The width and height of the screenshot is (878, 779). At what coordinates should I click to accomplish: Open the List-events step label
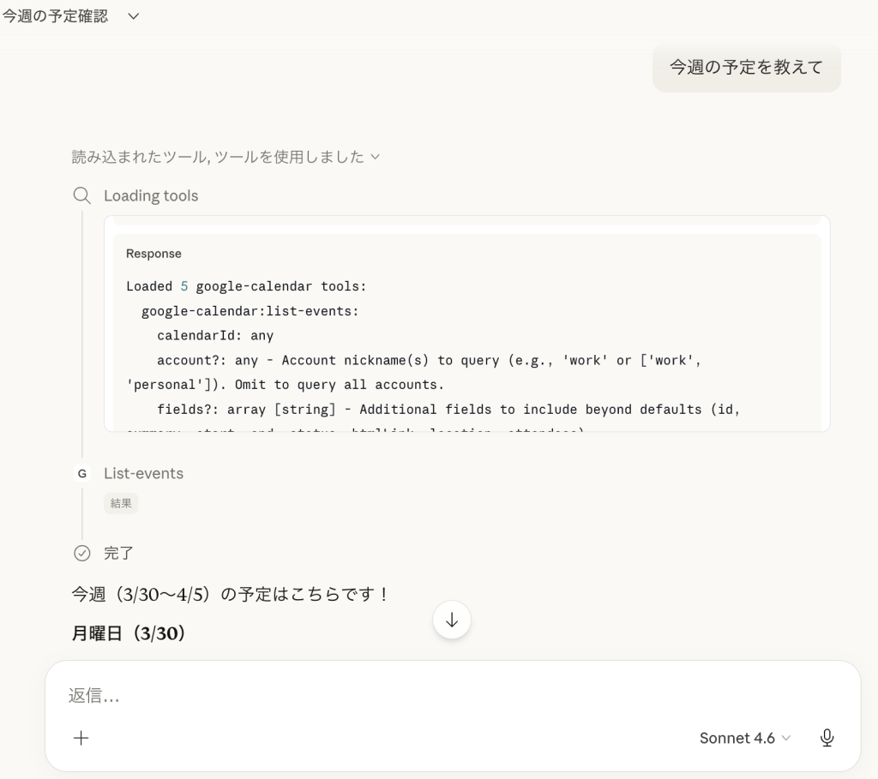pos(143,473)
